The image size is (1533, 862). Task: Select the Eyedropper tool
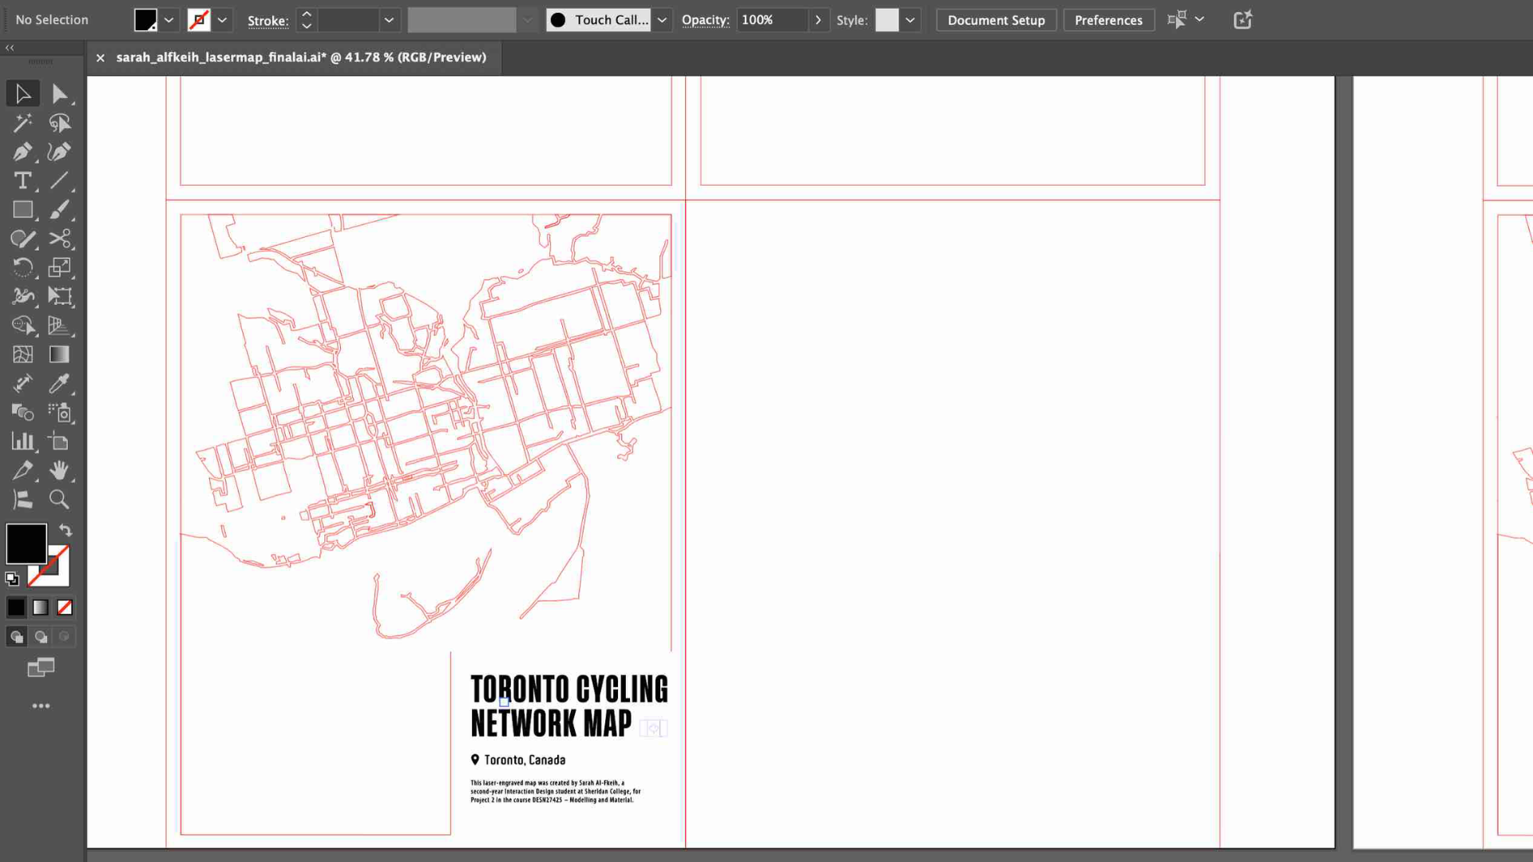tap(60, 384)
